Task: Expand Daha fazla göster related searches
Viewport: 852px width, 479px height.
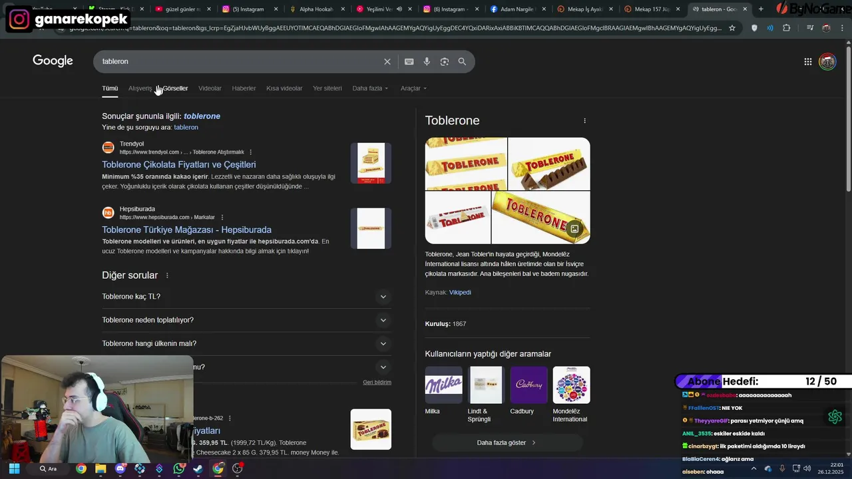Action: [507, 442]
